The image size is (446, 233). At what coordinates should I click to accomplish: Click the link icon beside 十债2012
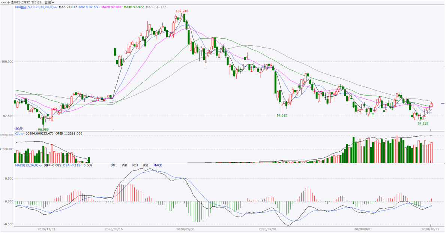[3, 2]
